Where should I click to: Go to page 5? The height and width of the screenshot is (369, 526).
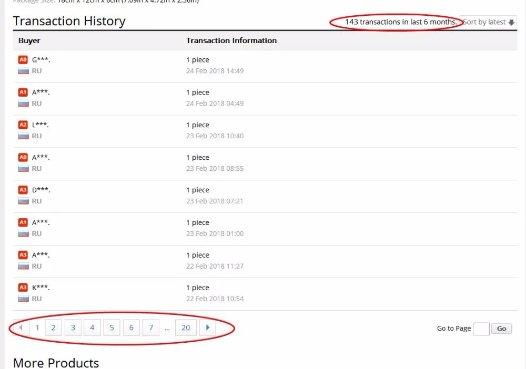112,327
